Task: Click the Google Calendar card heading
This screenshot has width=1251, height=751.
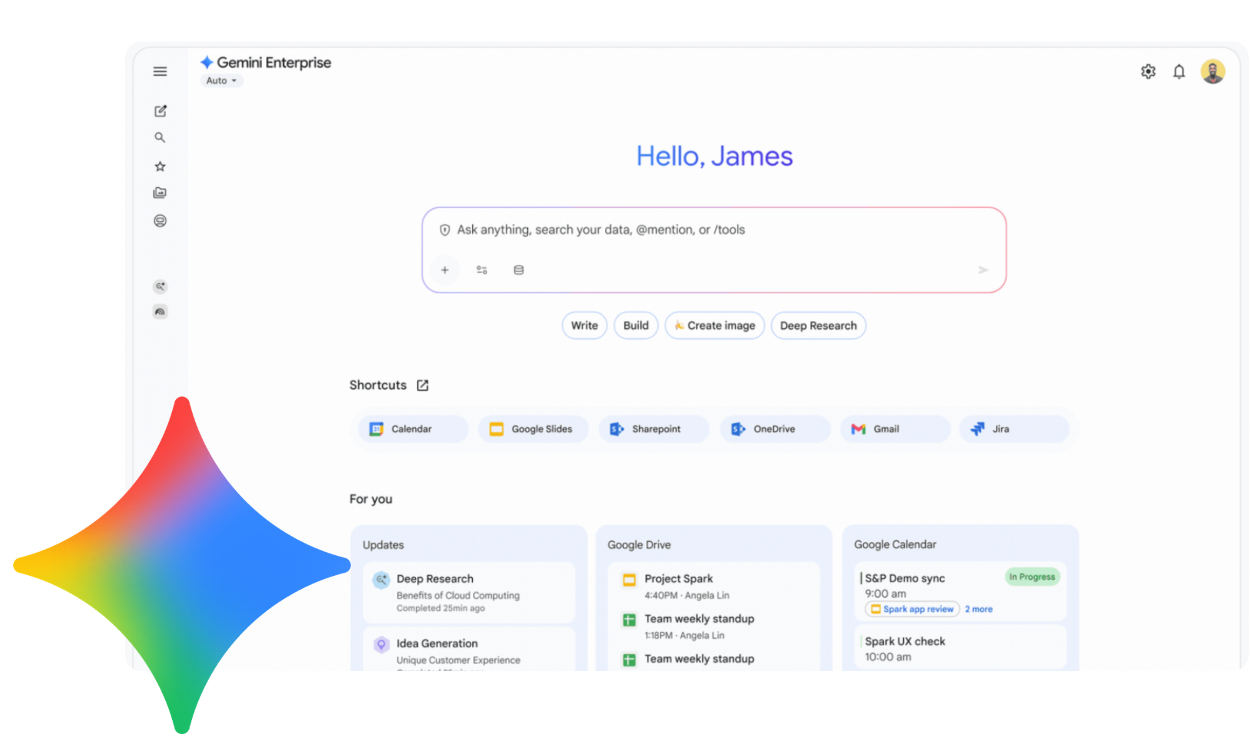Action: [x=895, y=545]
